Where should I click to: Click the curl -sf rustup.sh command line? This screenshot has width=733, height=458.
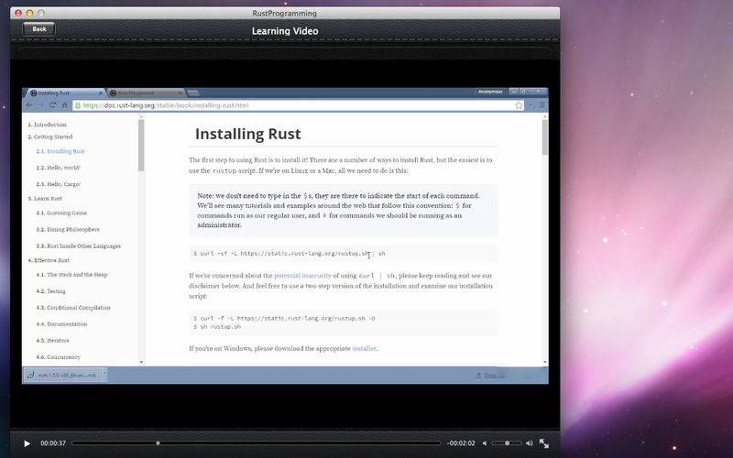[290, 254]
